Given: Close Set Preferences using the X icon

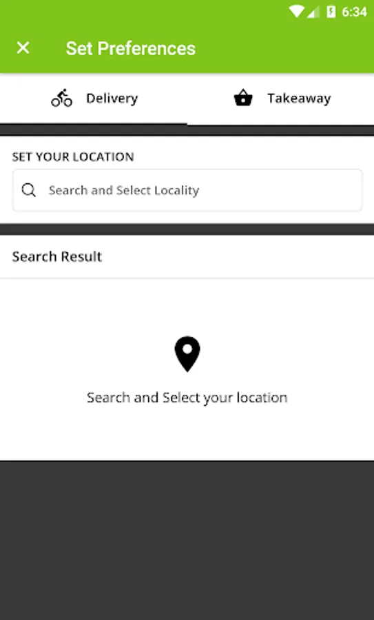Looking at the screenshot, I should (23, 48).
